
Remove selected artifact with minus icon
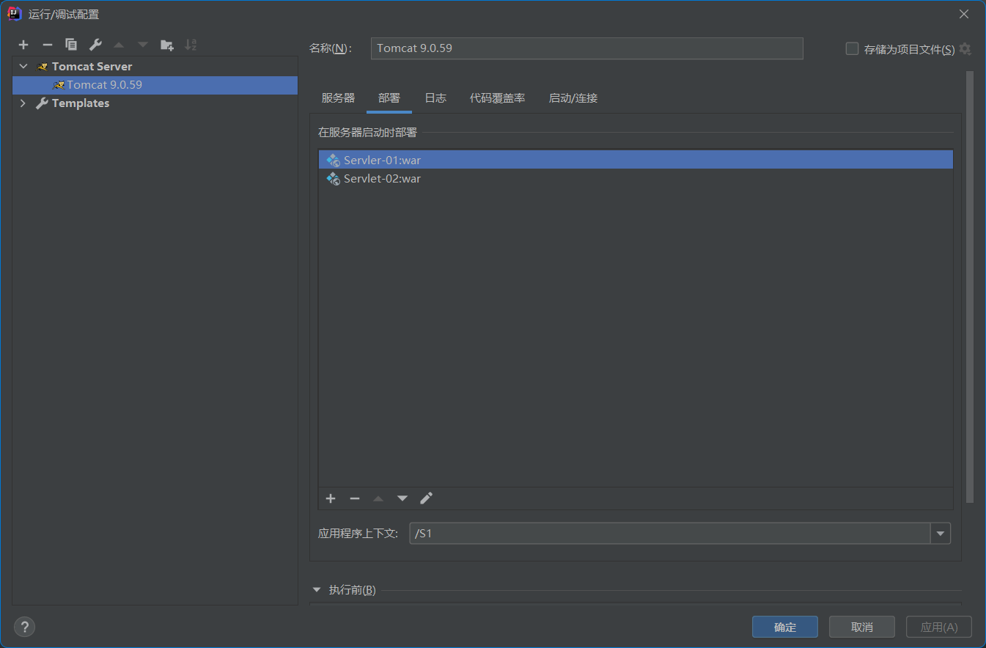point(355,498)
